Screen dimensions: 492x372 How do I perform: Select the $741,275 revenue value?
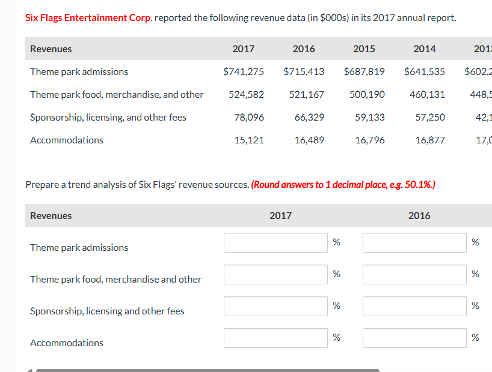pos(244,71)
